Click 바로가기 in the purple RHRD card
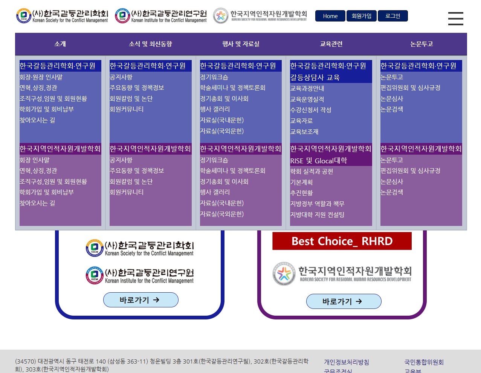This screenshot has width=481, height=373. point(344,301)
